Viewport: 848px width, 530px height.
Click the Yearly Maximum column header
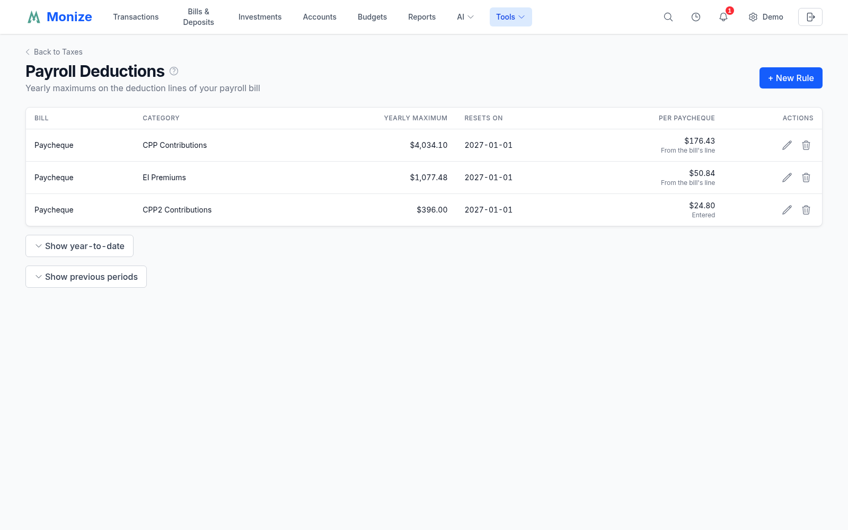416,118
